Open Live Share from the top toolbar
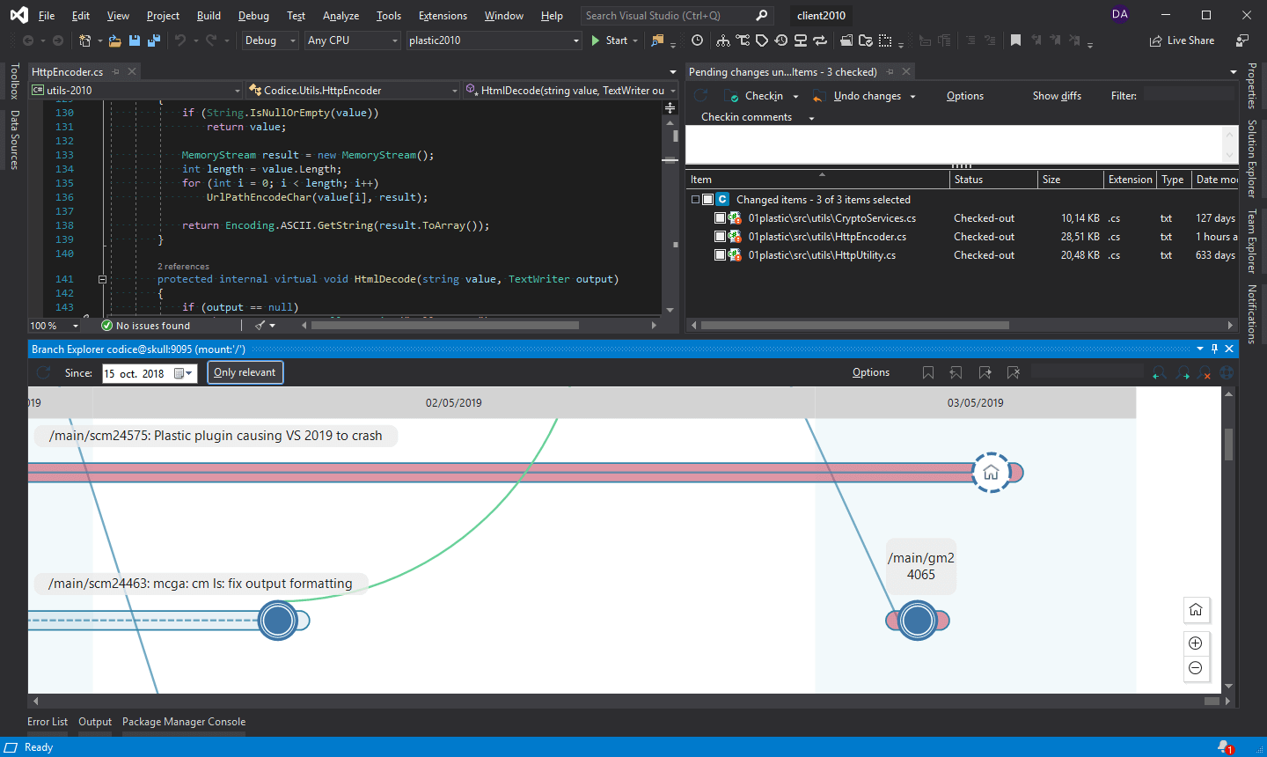 tap(1182, 40)
